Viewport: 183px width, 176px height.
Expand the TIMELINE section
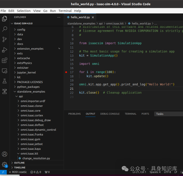tap(20, 168)
